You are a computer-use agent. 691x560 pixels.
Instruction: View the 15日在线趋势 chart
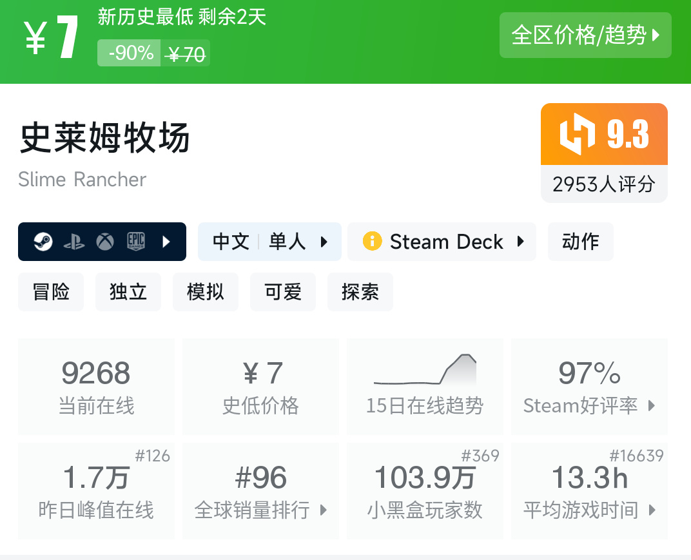(x=425, y=386)
